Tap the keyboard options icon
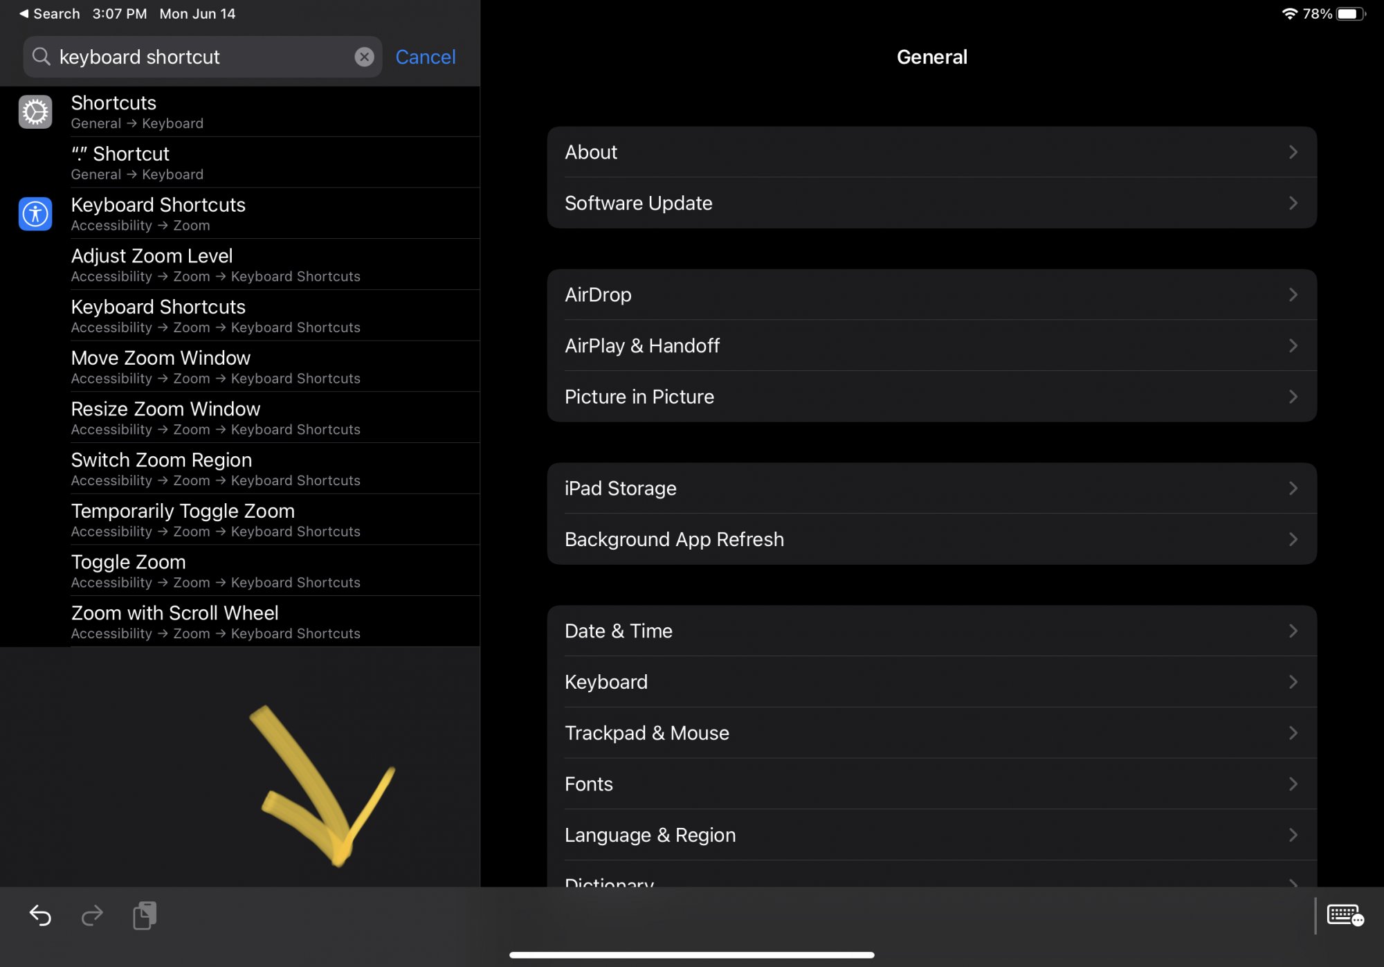Viewport: 1384px width, 967px height. pyautogui.click(x=1345, y=916)
